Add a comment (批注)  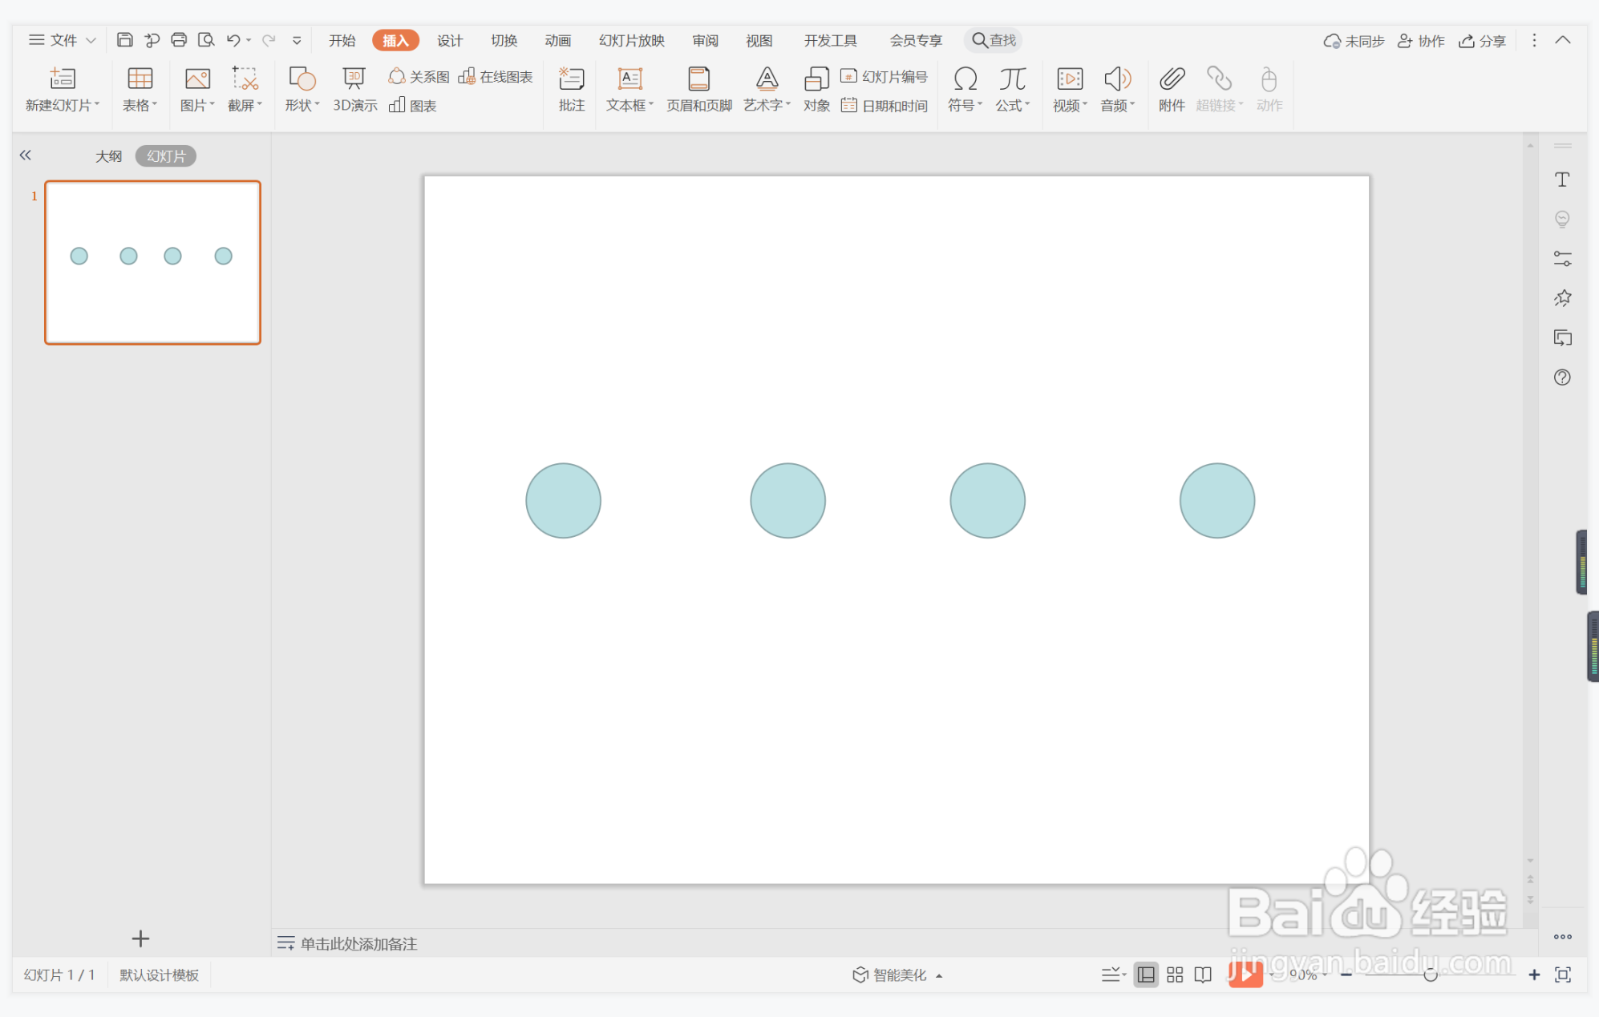pos(572,90)
